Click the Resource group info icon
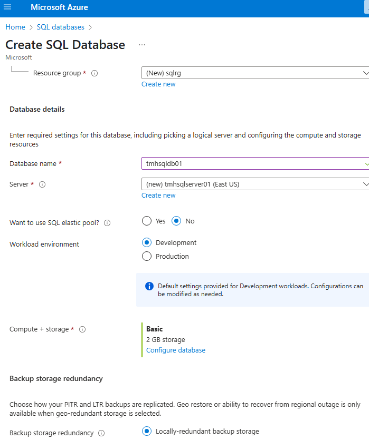The height and width of the screenshot is (440, 369). coord(95,73)
